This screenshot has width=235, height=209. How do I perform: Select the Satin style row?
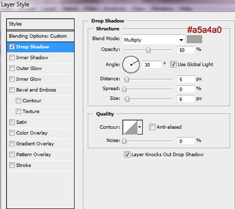point(40,122)
